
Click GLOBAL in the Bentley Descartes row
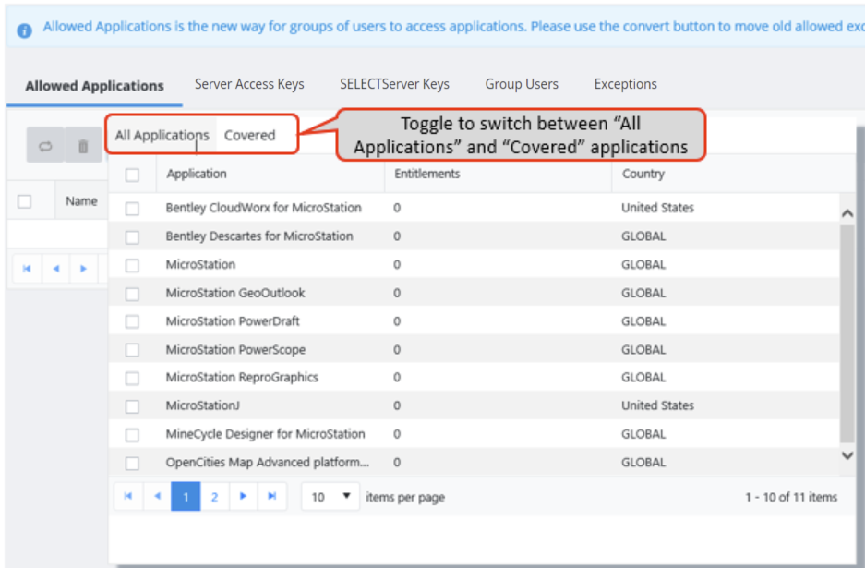[x=643, y=236]
